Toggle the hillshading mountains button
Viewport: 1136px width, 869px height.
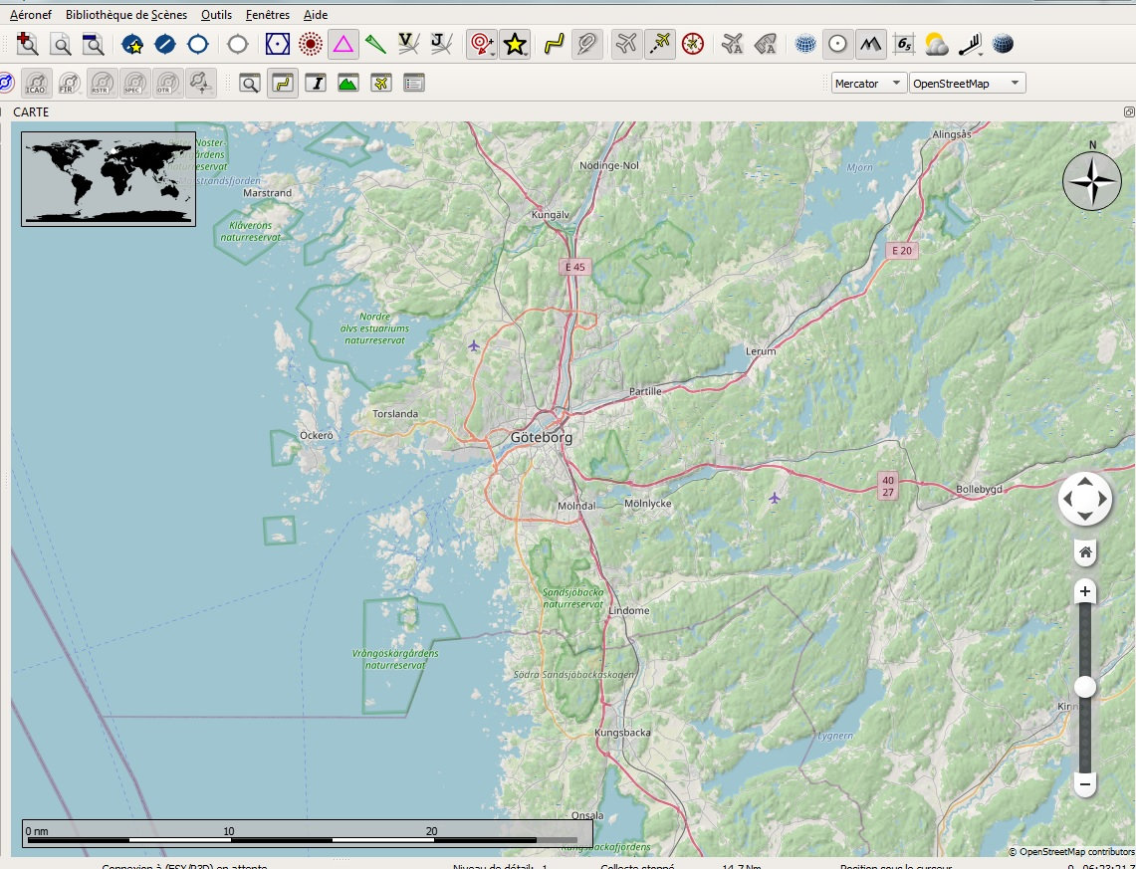point(871,44)
